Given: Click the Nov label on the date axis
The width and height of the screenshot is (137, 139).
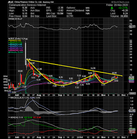Looking at the screenshot, I should coord(103,95).
